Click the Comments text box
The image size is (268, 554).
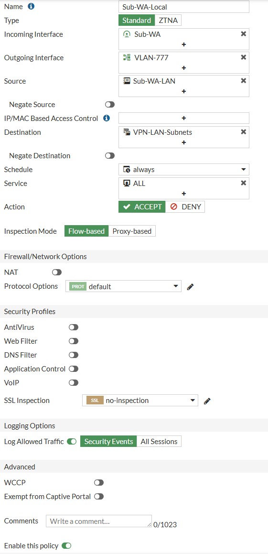click(99, 521)
